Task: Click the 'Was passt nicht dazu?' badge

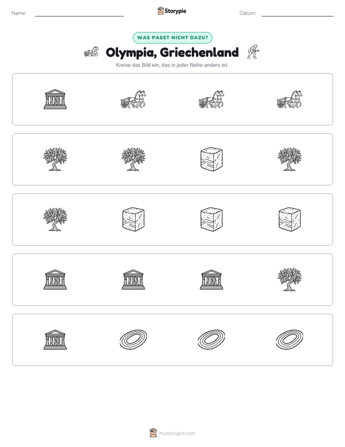Action: pyautogui.click(x=172, y=38)
